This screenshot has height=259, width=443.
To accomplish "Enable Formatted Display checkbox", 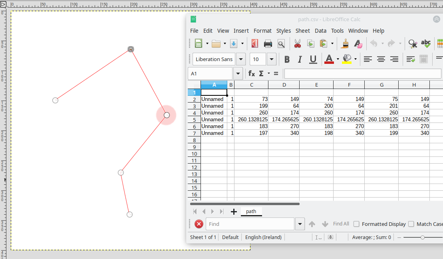I will 357,224.
